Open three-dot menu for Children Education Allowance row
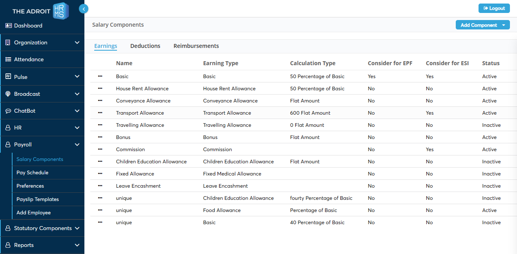The image size is (517, 254). point(100,161)
